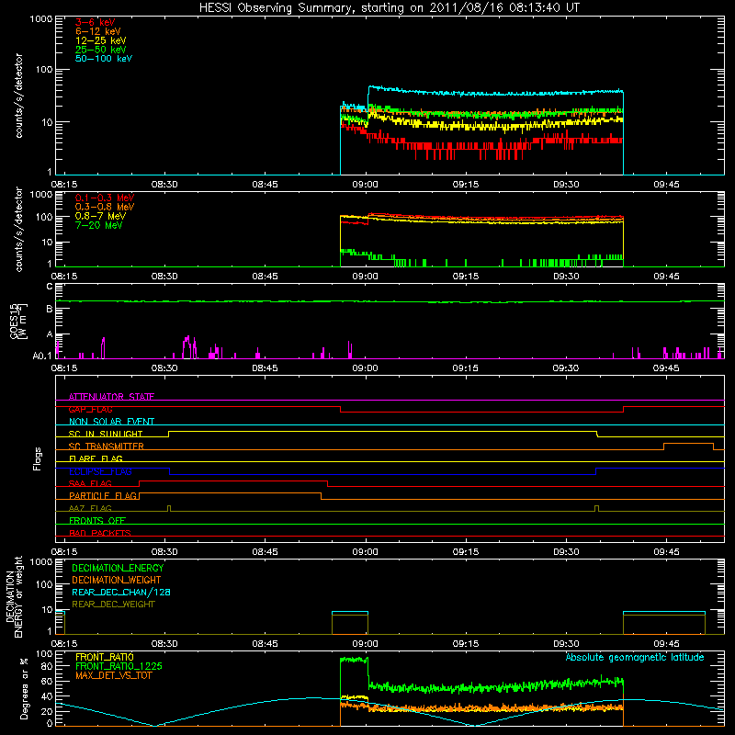
Task: Click the Flags panel axis title
Action: (37, 458)
